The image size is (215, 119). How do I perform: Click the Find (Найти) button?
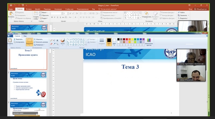[182, 12]
